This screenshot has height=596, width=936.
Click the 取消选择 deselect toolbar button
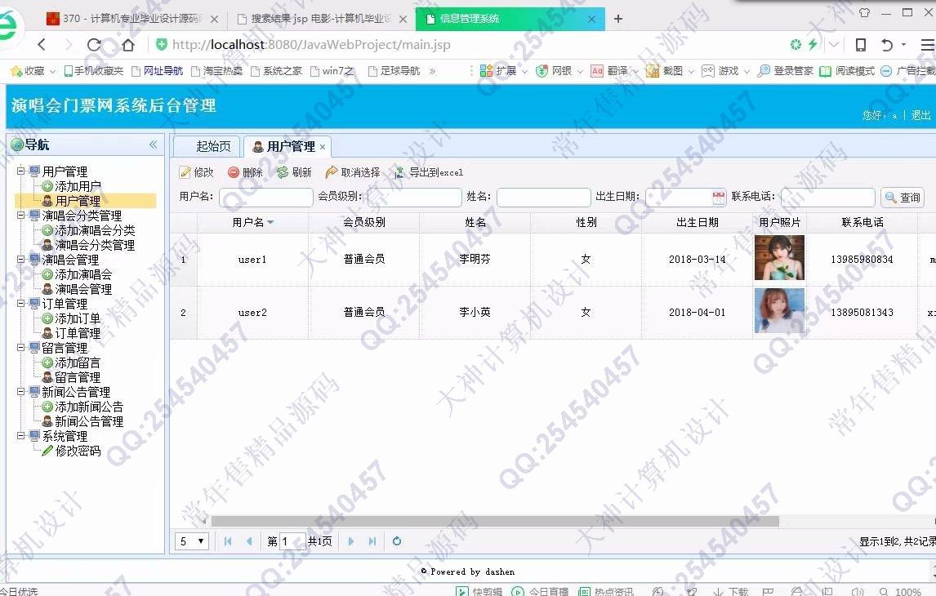click(353, 172)
